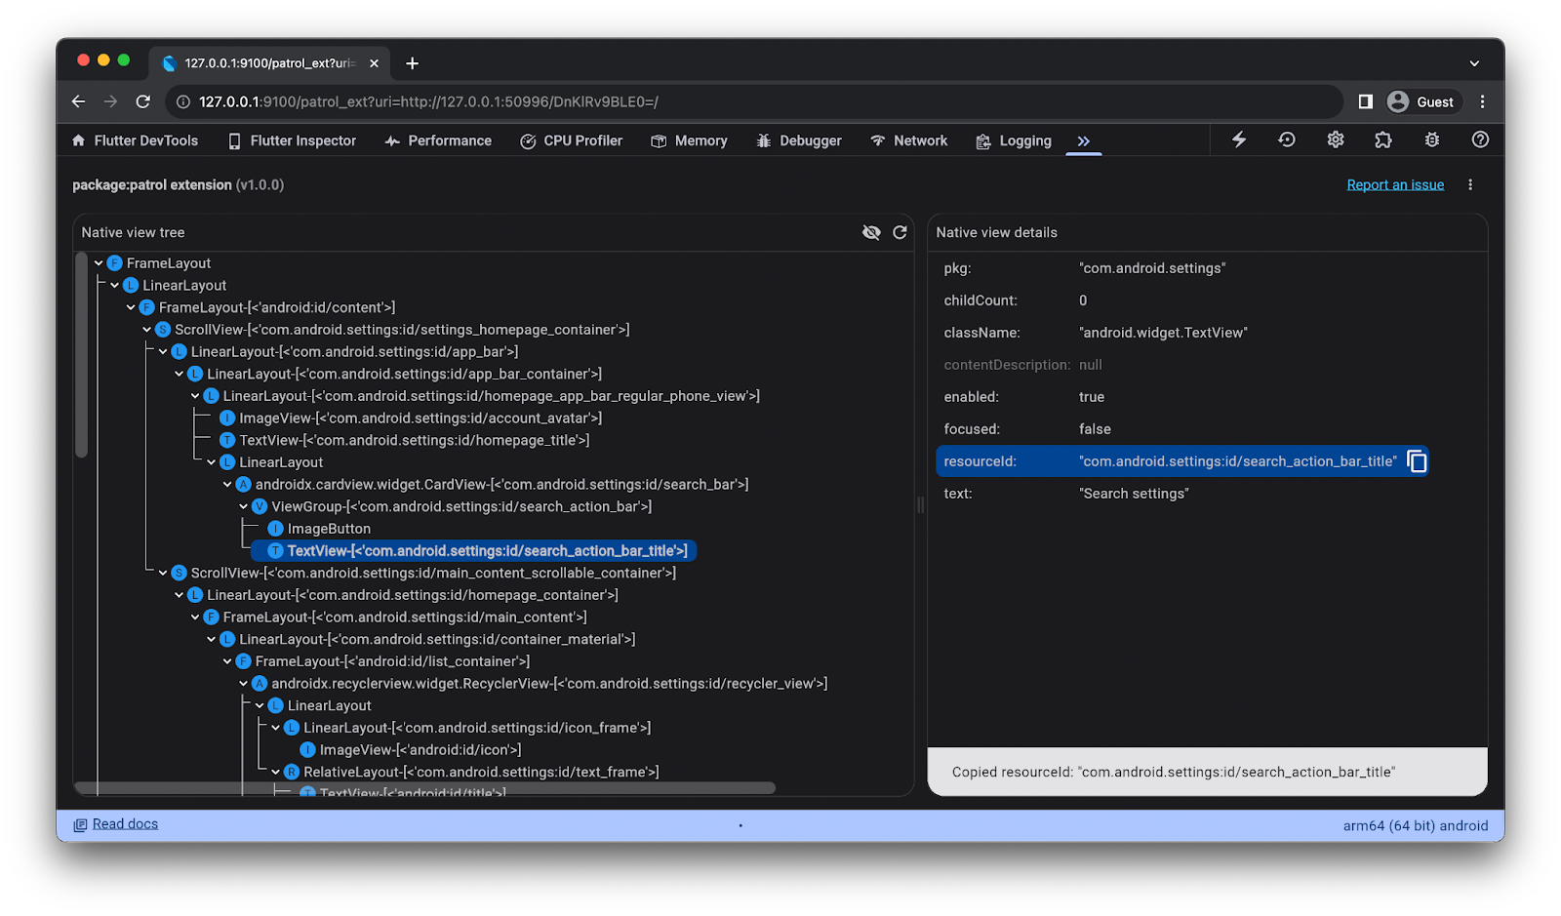Collapse the search_bar CardView node

[x=227, y=485]
